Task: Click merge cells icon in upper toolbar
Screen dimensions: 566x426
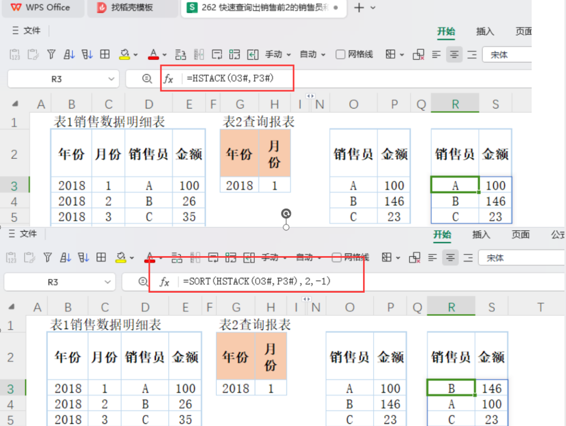Action: 234,55
